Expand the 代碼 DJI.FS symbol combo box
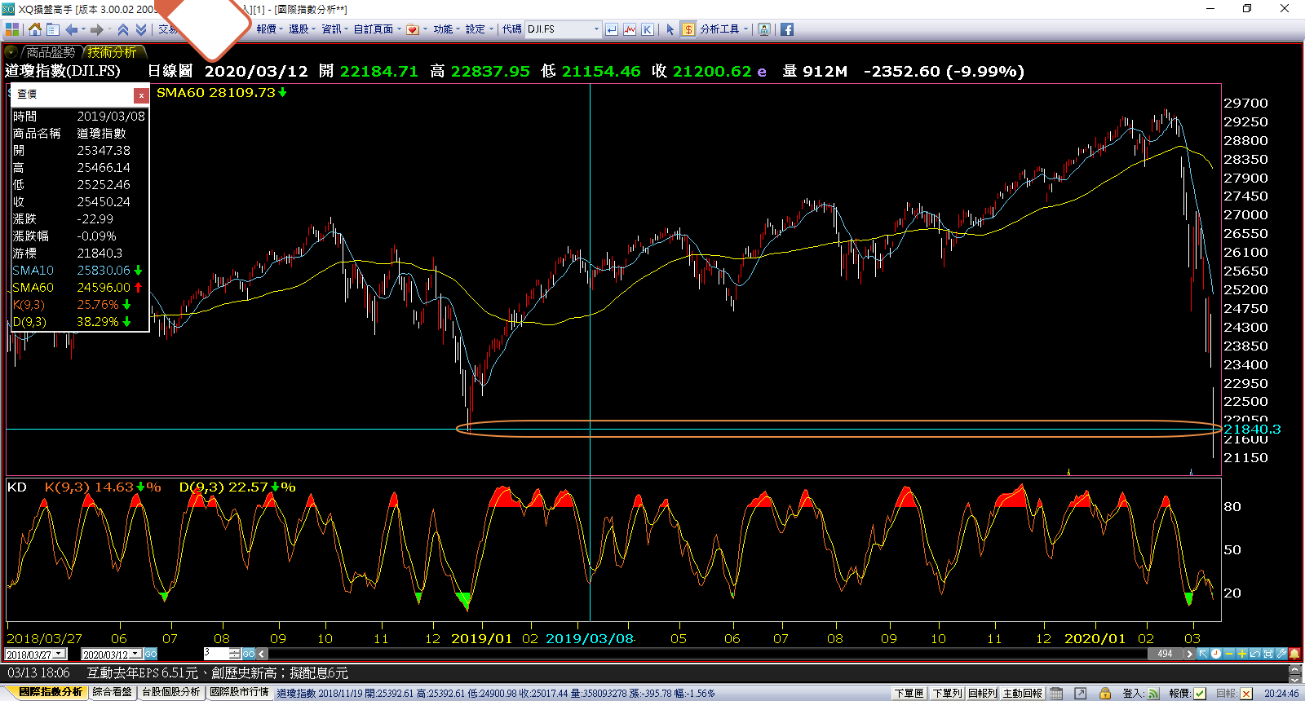This screenshot has width=1305, height=701. (596, 29)
